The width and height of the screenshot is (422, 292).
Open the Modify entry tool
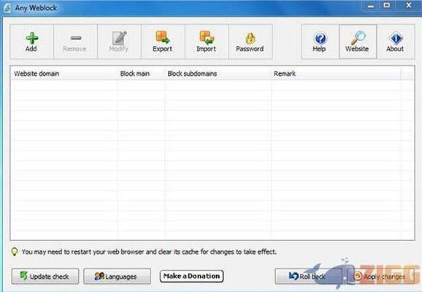click(119, 42)
